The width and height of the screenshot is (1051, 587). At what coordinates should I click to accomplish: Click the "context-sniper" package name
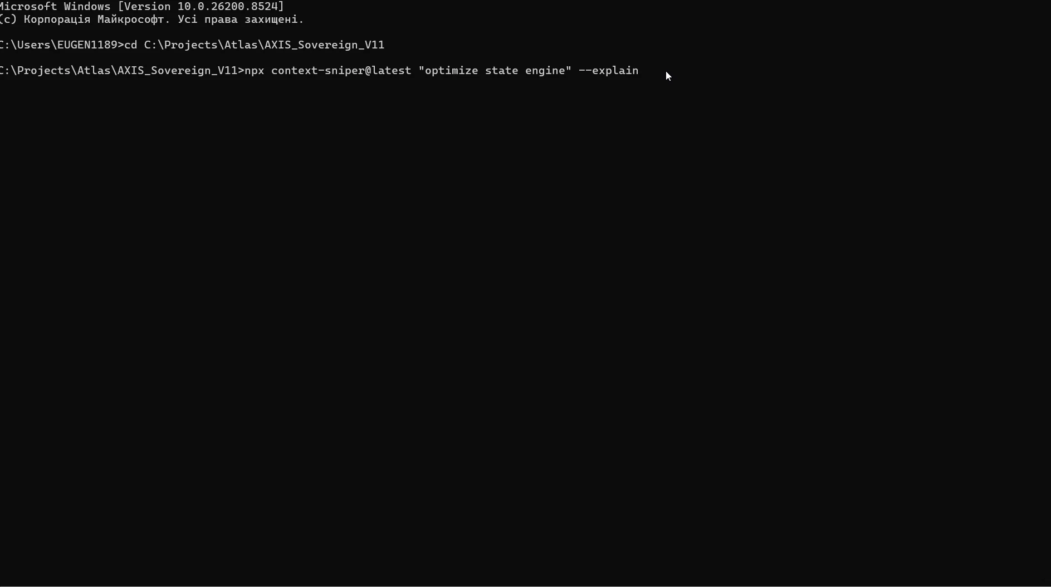coord(318,71)
